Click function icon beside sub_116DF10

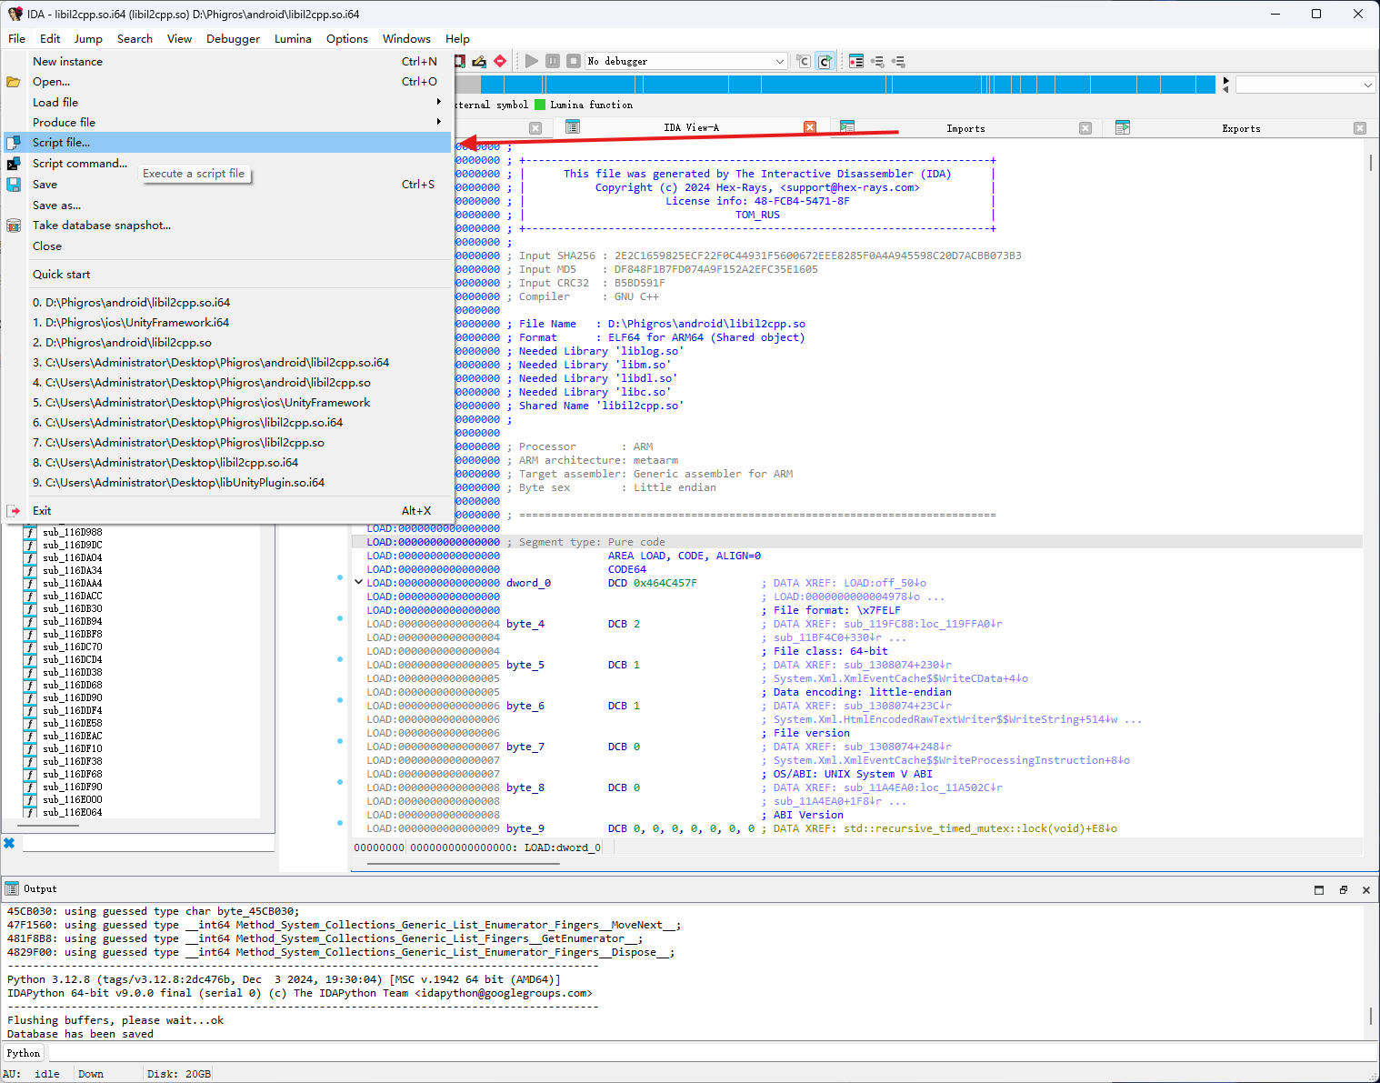click(x=30, y=749)
